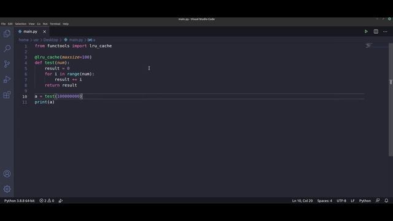Click the editor vertical scrollbar
393x221 pixels.
coord(391,99)
